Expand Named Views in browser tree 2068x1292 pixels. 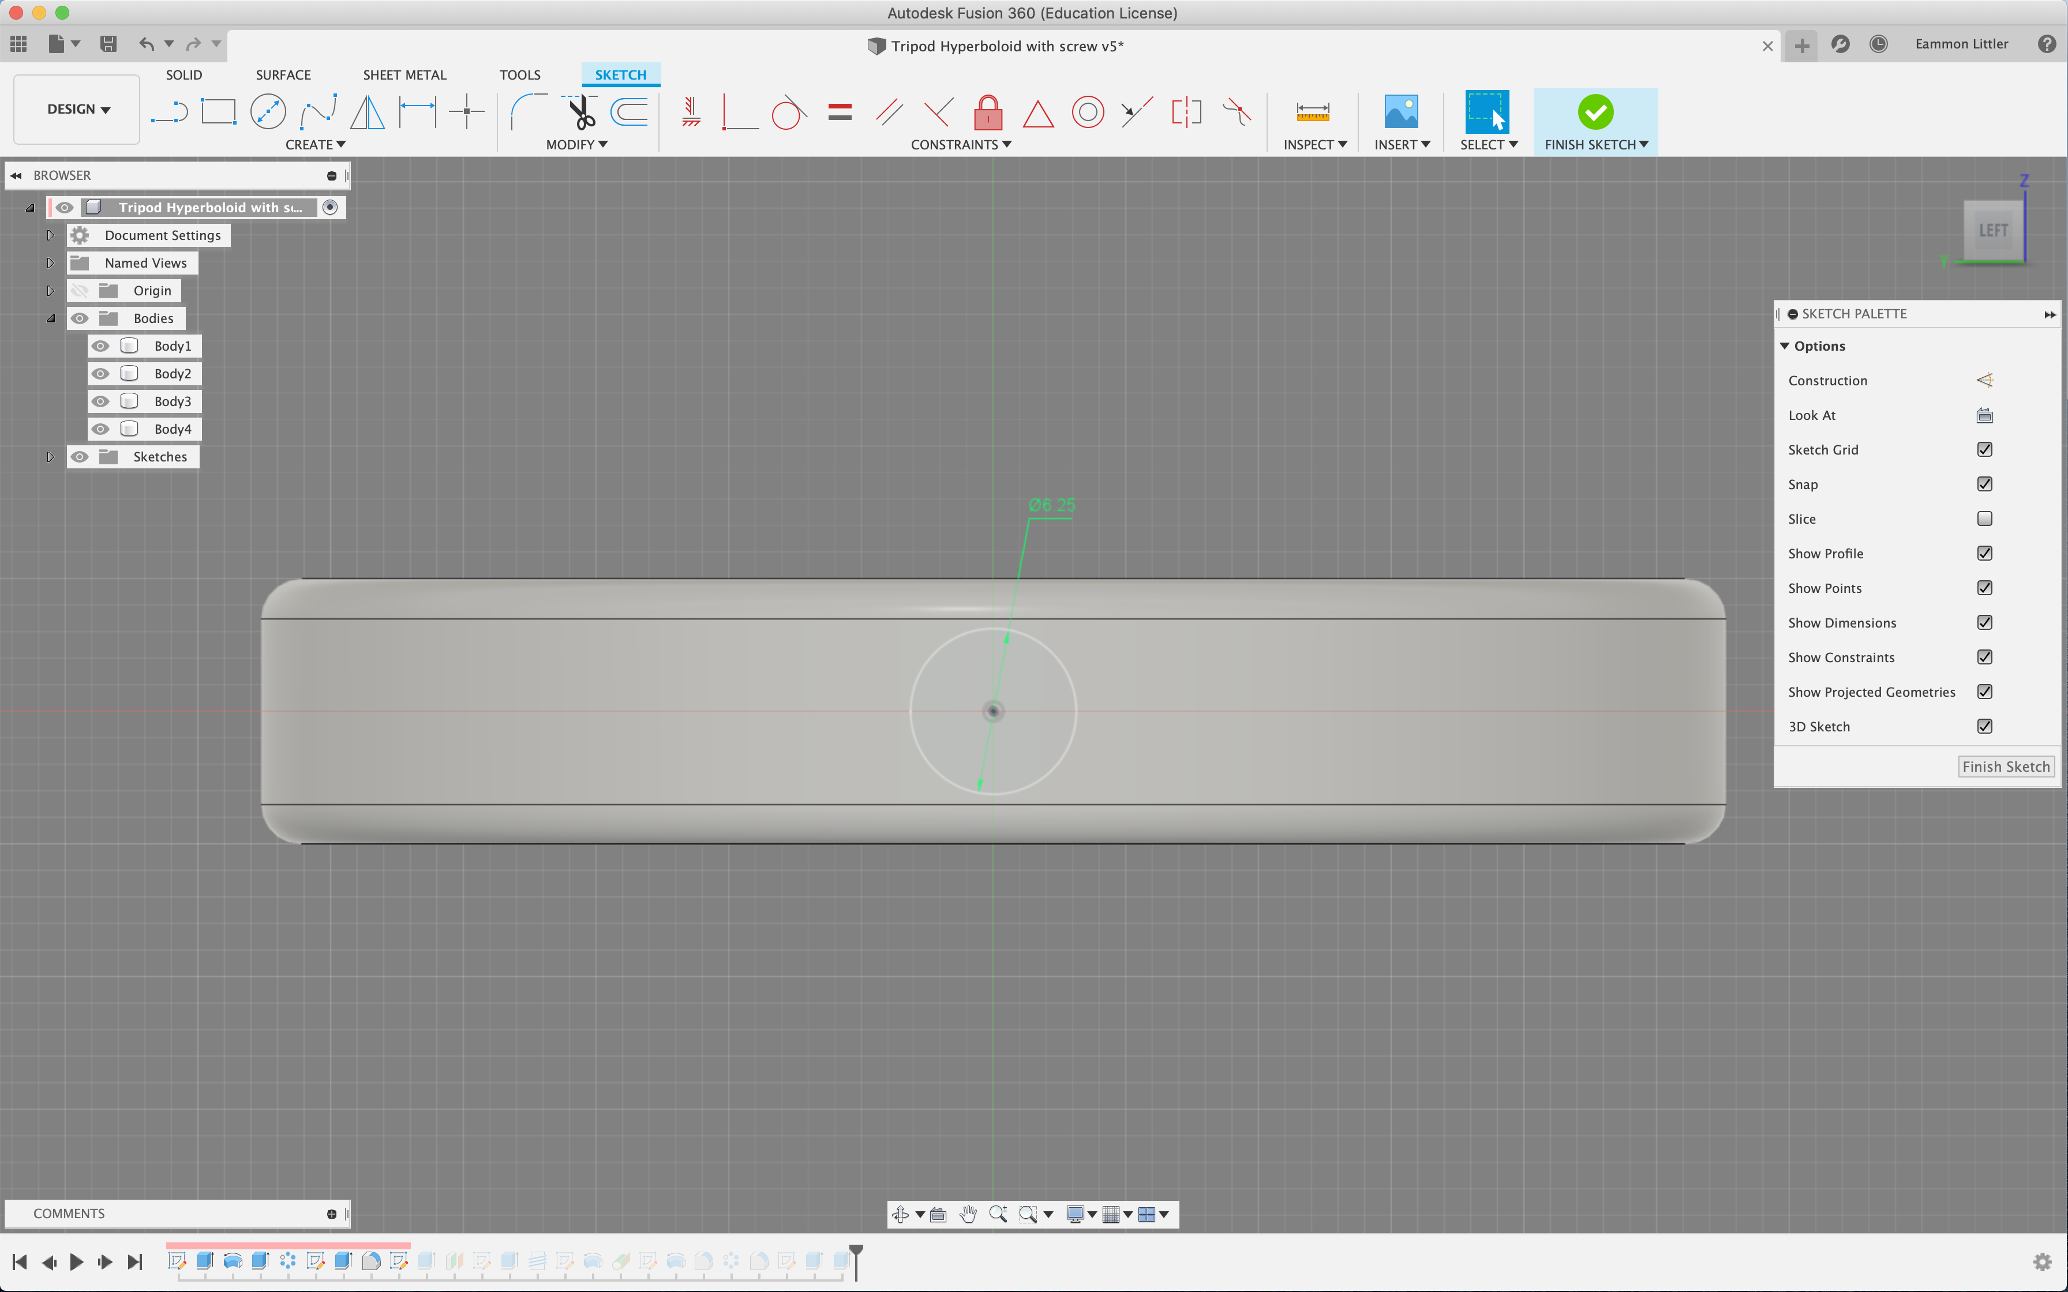[x=49, y=262]
